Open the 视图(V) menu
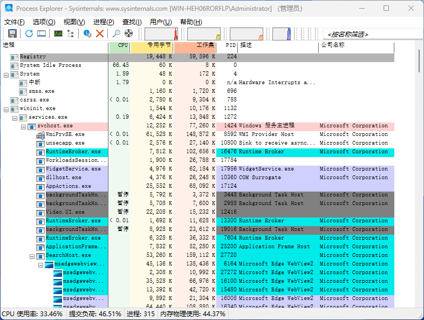Image resolution: width=424 pixels, height=320 pixels. pyautogui.click(x=74, y=22)
